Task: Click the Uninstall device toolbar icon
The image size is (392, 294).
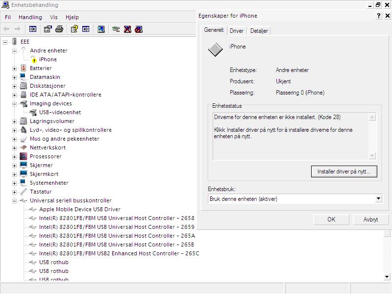Action: pos(127,29)
